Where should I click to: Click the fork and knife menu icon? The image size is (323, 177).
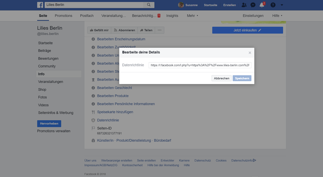click(93, 112)
